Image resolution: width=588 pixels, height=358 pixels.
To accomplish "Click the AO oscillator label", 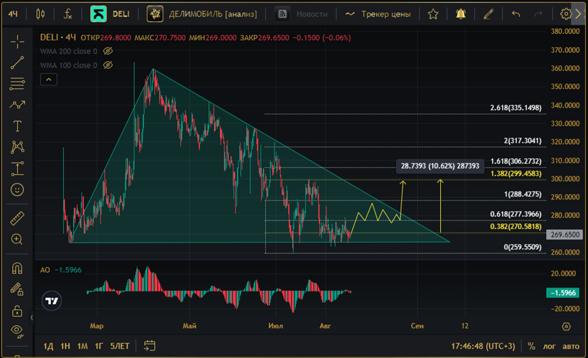I will 45,270.
